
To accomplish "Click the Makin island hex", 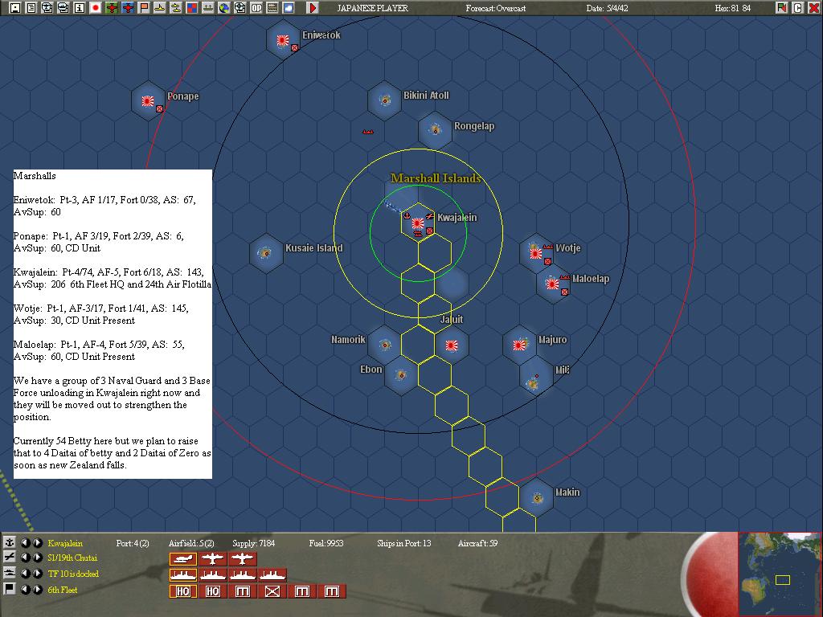I will pyautogui.click(x=536, y=497).
